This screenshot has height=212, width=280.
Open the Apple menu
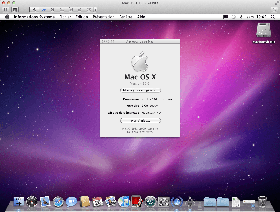pos(7,17)
